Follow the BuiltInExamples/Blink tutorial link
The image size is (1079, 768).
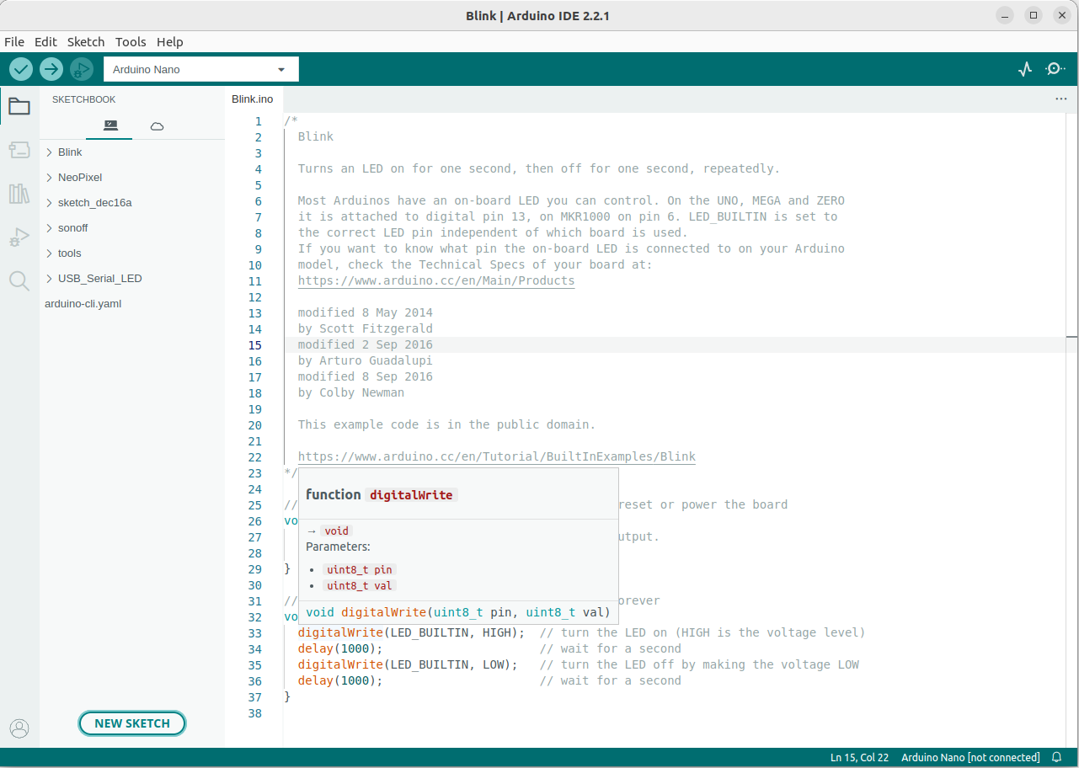pos(497,457)
